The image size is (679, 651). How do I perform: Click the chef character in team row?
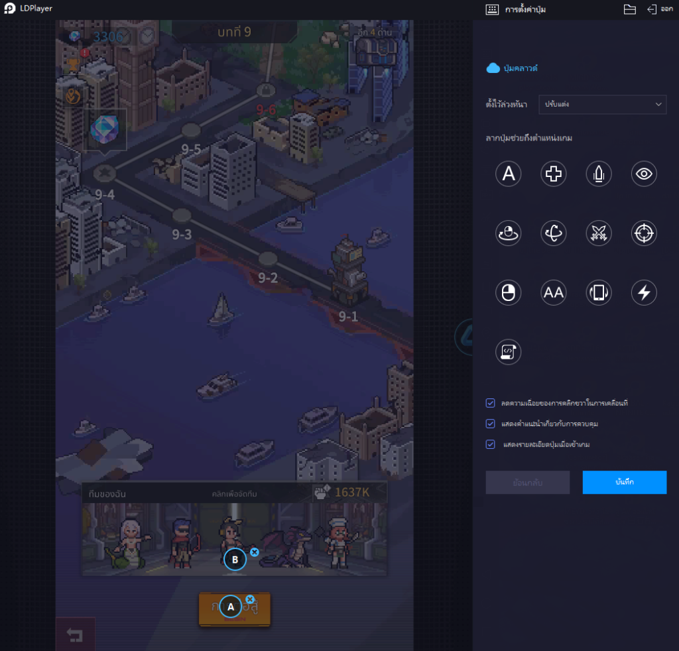tap(341, 543)
